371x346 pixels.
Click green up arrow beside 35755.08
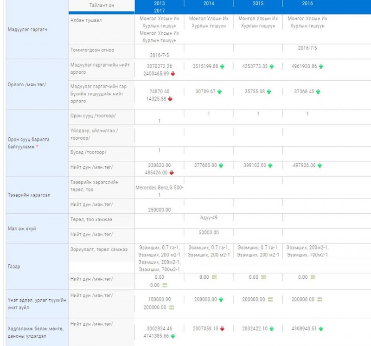click(269, 91)
